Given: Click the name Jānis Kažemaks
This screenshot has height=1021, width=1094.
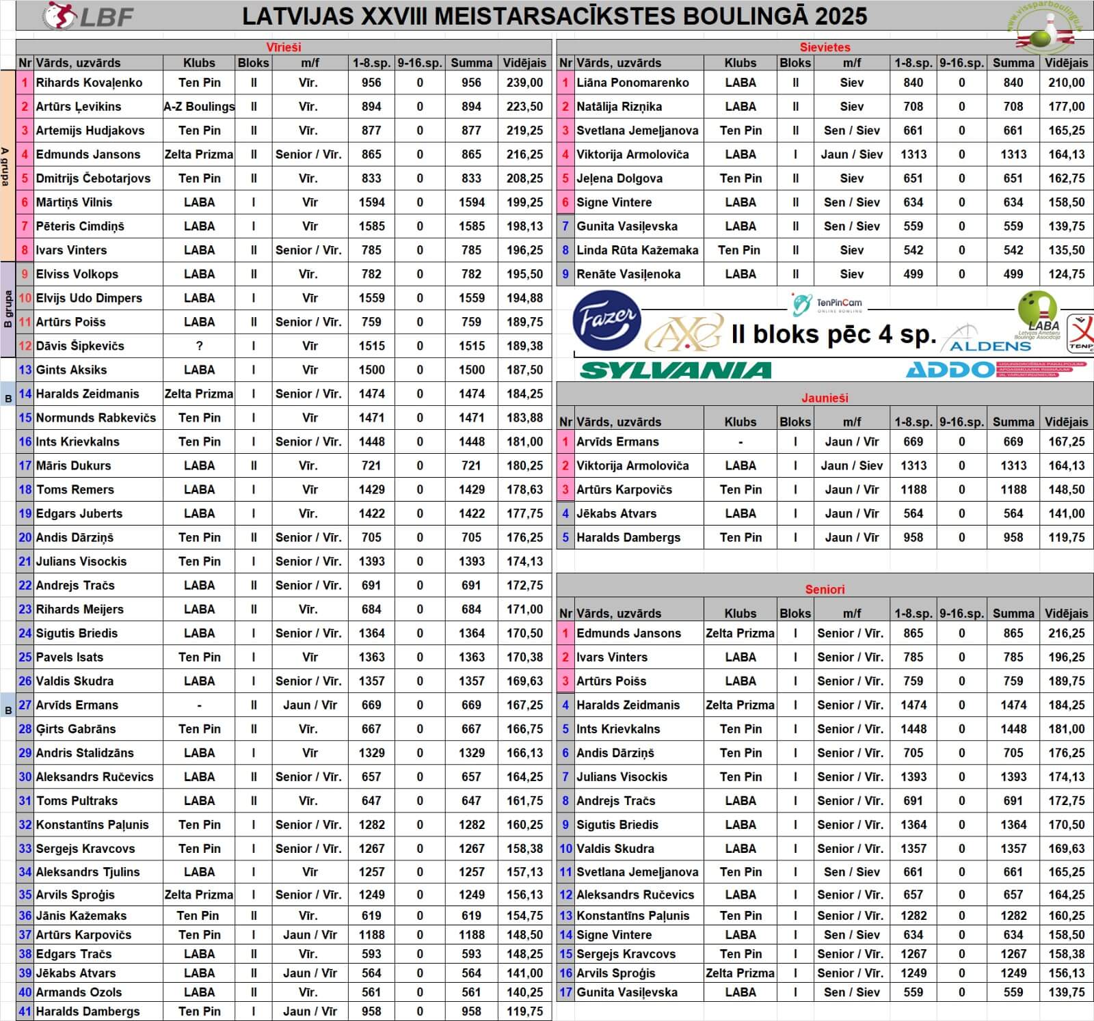Looking at the screenshot, I should click(81, 916).
